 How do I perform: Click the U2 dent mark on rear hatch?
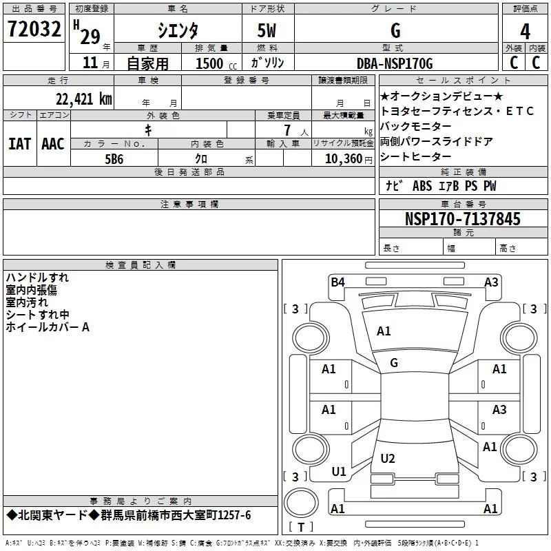388,458
